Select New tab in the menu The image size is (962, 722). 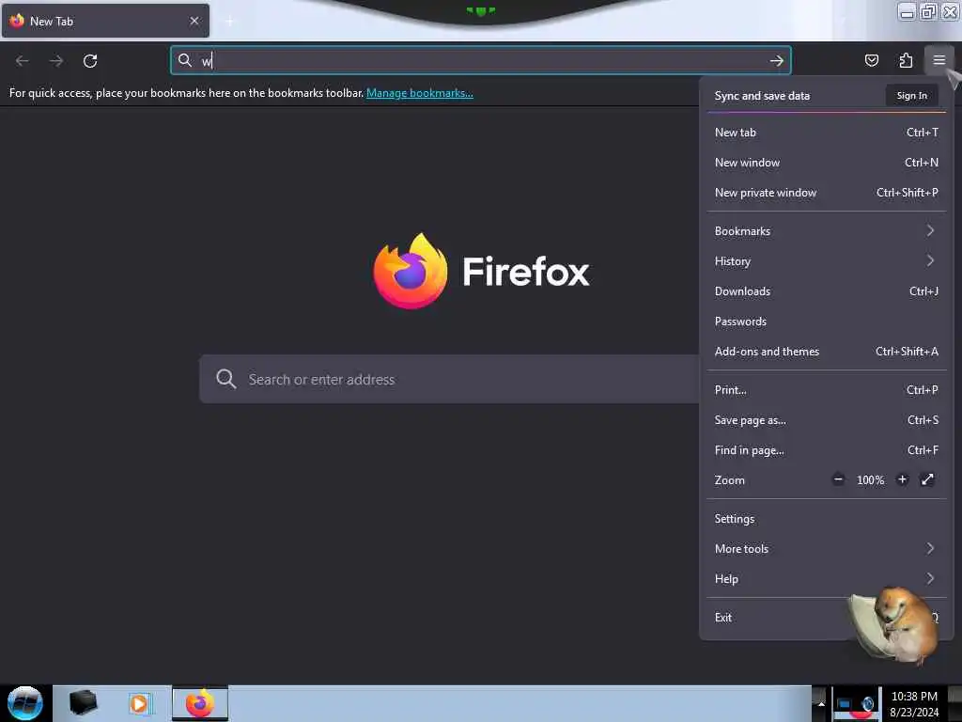pos(827,132)
